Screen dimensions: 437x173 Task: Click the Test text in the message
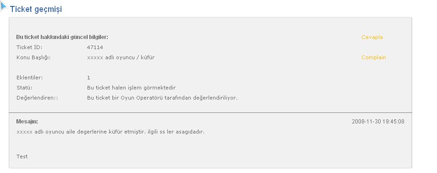pos(22,156)
